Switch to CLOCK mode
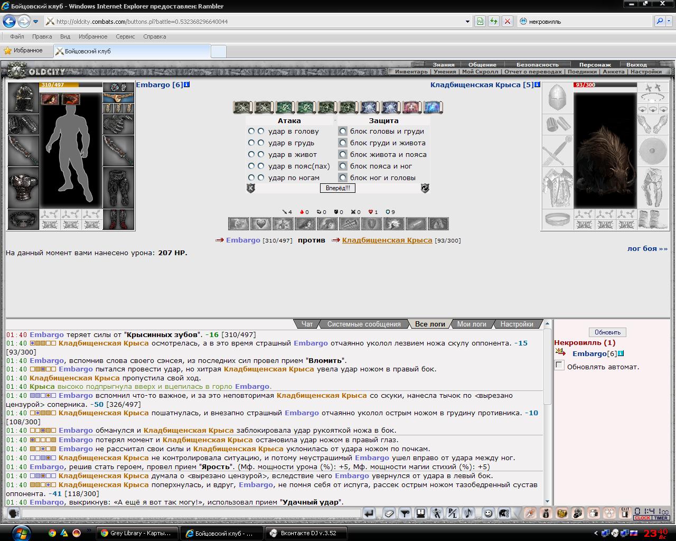 (643, 518)
